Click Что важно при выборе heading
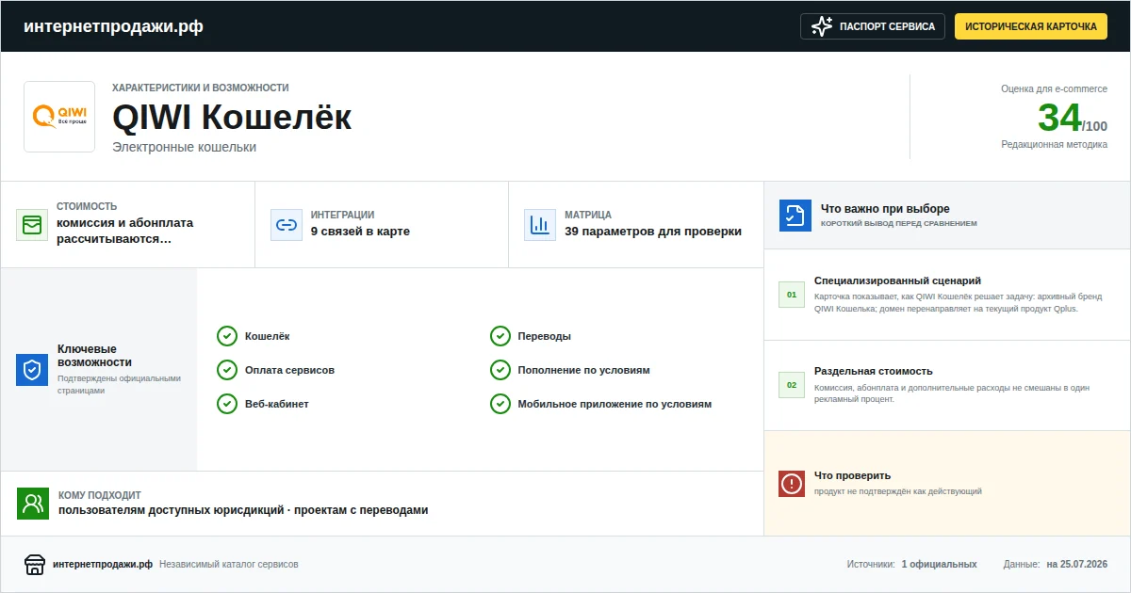1131x593 pixels. tap(885, 209)
